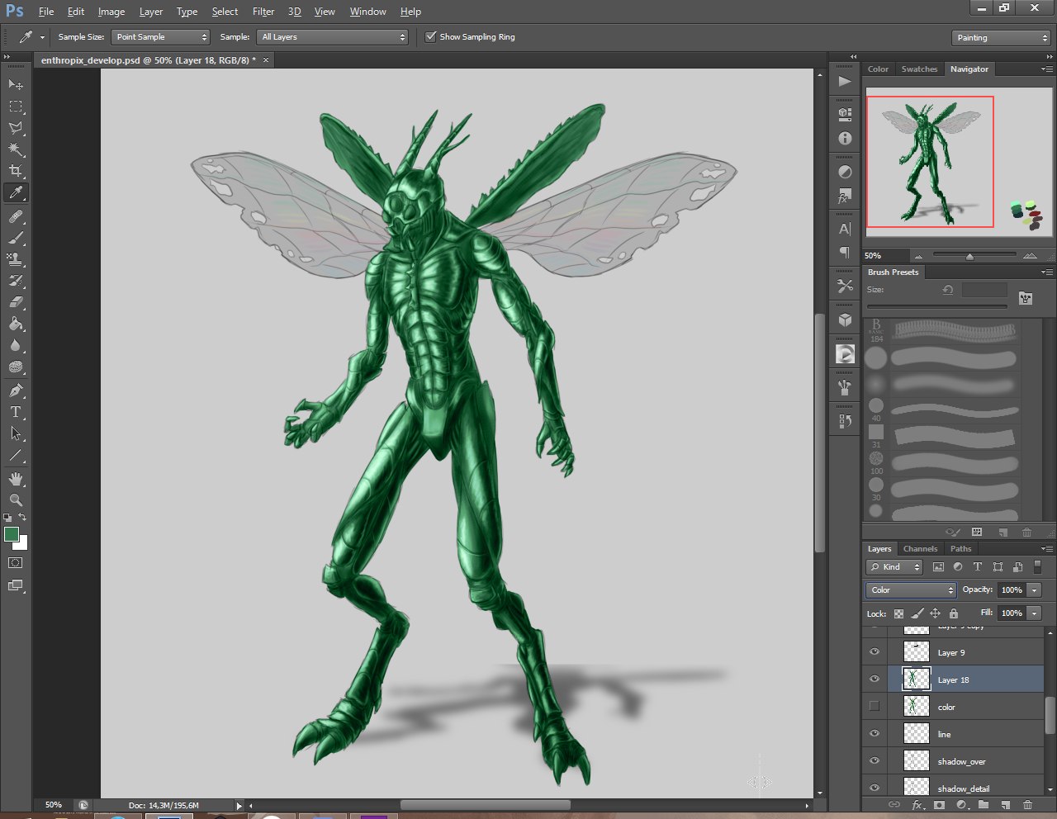This screenshot has height=819, width=1057.
Task: Select the Crop tool
Action: tap(16, 171)
